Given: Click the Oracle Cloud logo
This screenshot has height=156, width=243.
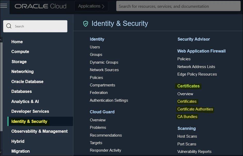Looking at the screenshot, I should coord(41,6).
